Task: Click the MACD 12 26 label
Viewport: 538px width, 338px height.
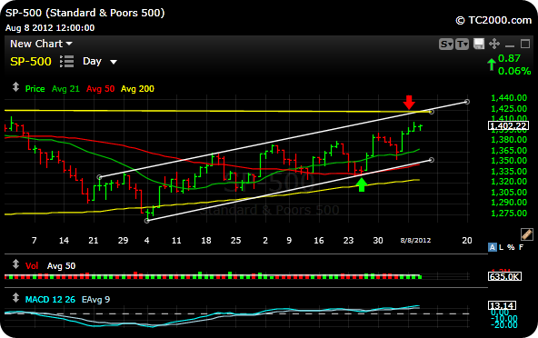Action: [x=50, y=300]
